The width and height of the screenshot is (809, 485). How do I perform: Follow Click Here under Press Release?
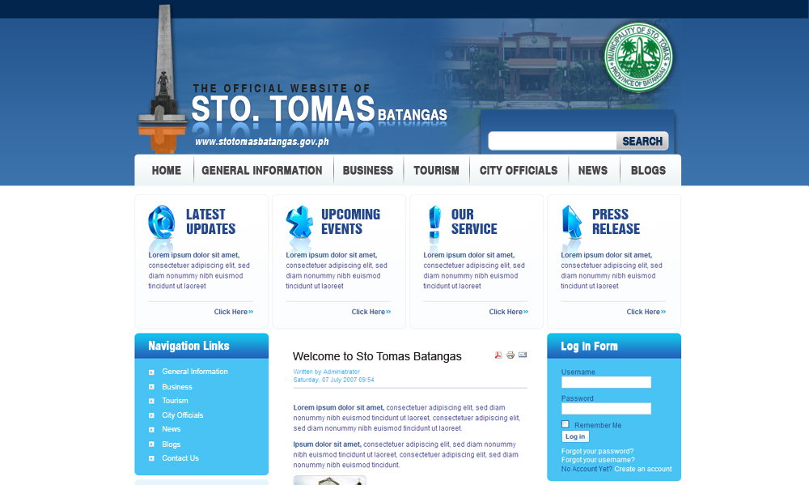pyautogui.click(x=646, y=312)
